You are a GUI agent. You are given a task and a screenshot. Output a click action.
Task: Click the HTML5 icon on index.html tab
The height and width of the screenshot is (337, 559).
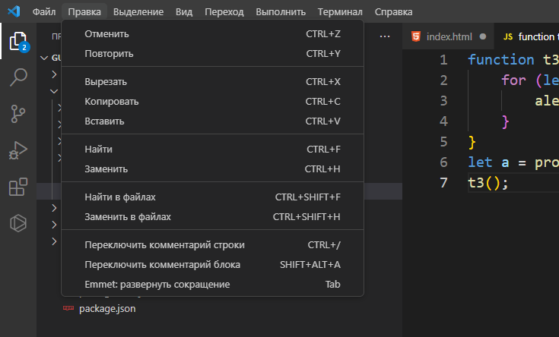416,36
